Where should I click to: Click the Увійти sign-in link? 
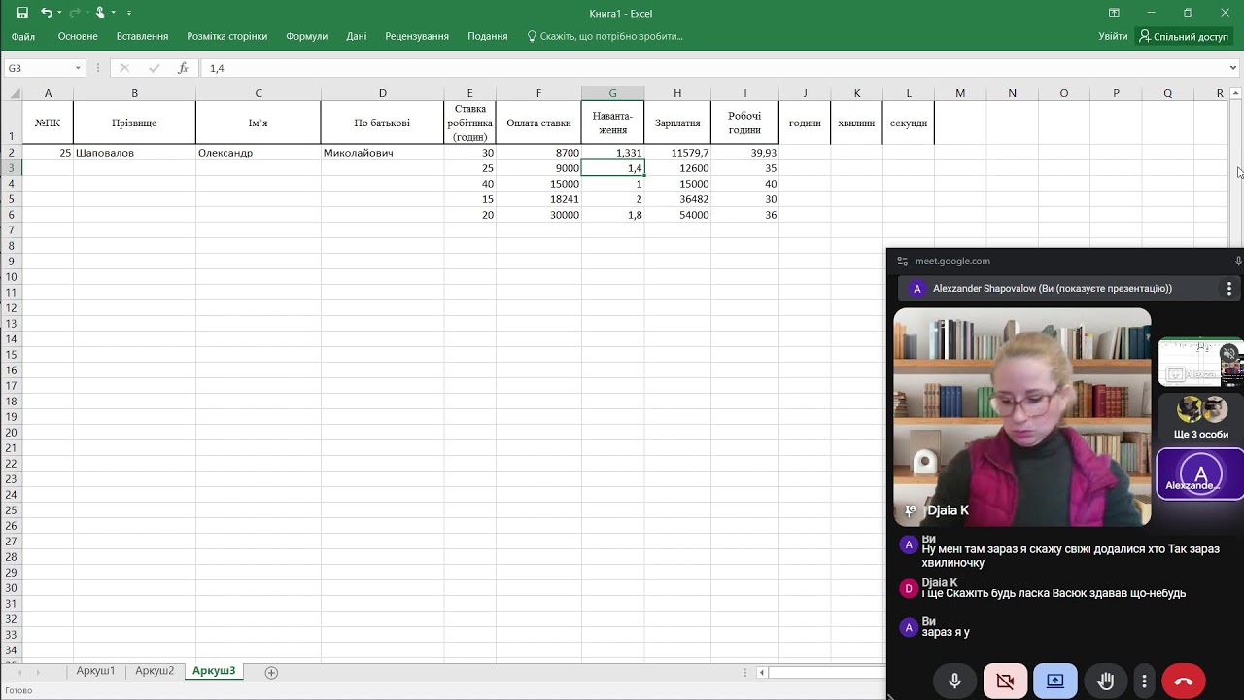coord(1113,36)
